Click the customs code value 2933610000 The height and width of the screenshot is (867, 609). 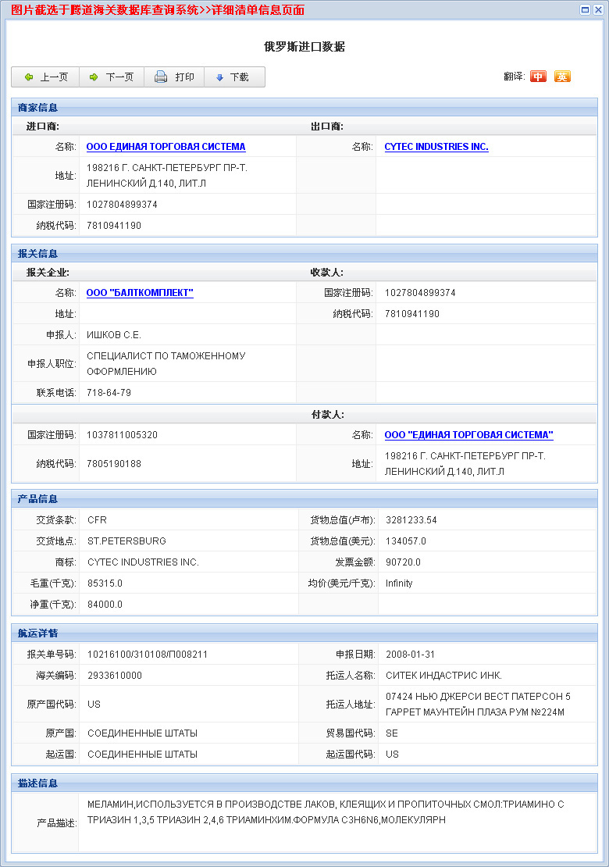click(115, 676)
